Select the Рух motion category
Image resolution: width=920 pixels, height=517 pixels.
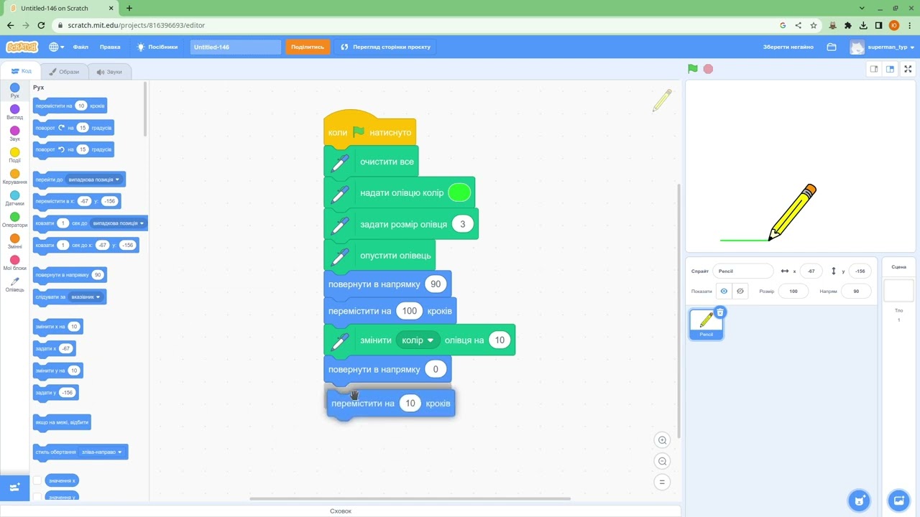[14, 91]
